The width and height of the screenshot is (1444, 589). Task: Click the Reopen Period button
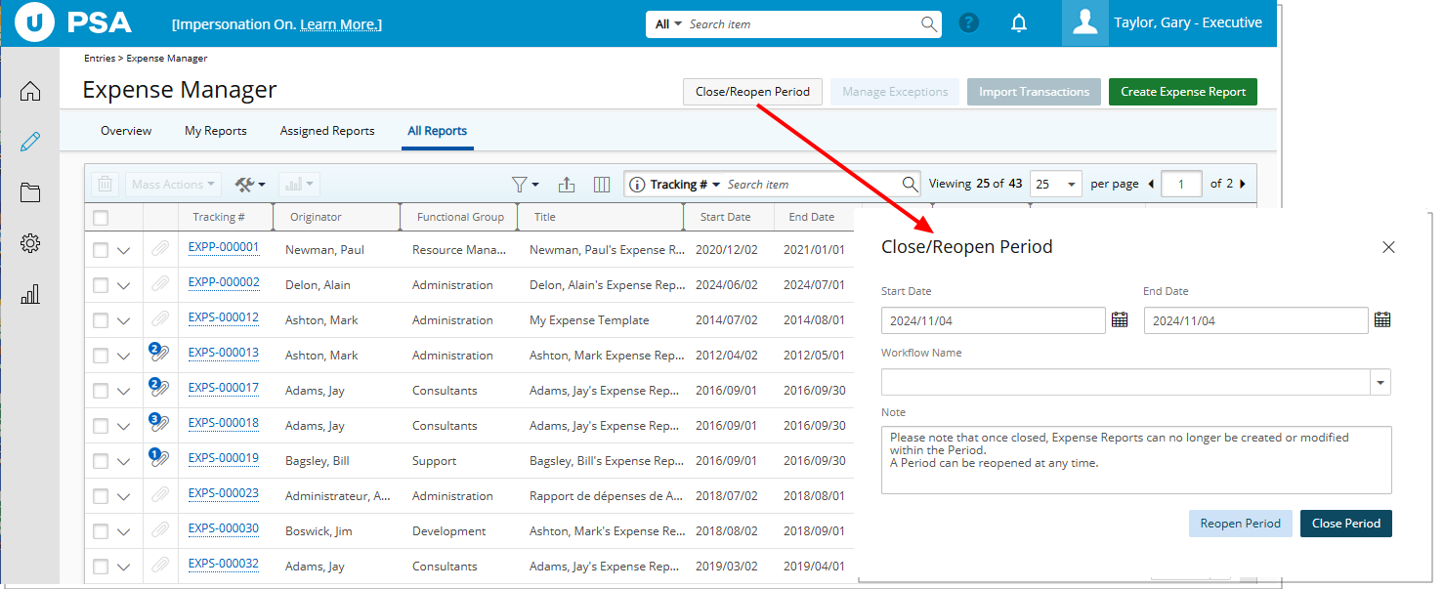point(1241,524)
